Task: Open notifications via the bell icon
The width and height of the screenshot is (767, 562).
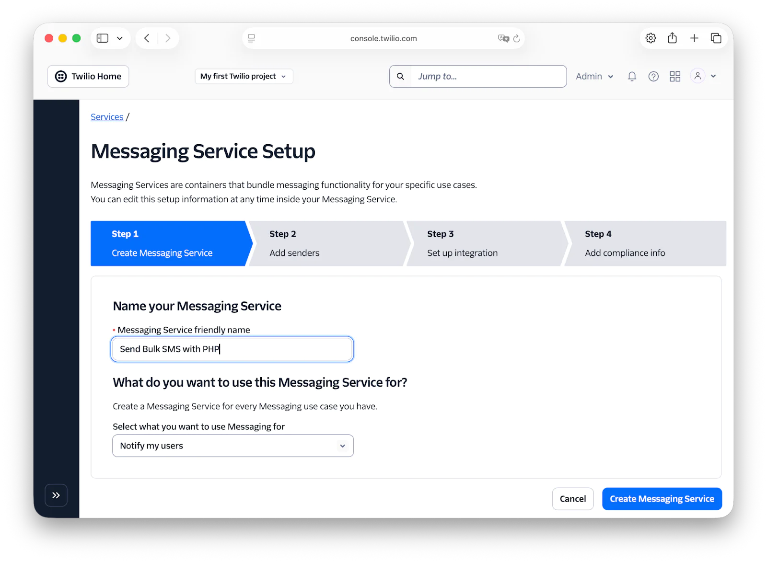Action: point(632,76)
